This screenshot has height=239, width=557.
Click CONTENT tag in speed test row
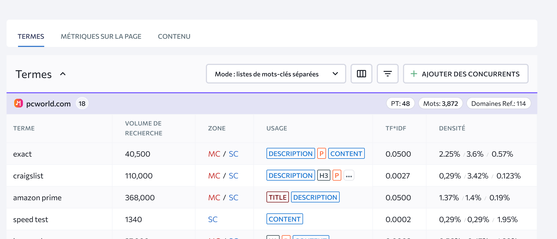click(x=285, y=219)
